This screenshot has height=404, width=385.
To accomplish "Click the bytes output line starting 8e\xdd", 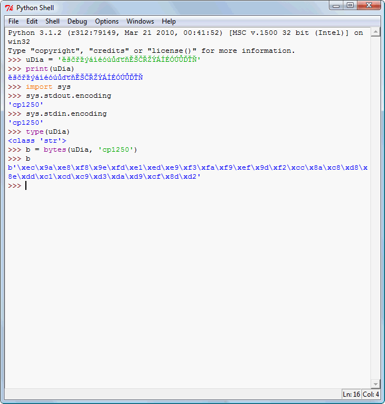I will pos(104,177).
